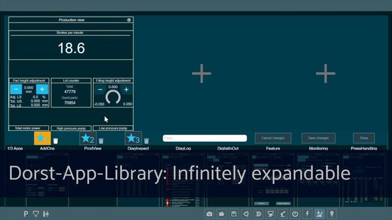Add an app in the right empty slot
The width and height of the screenshot is (392, 220).
click(x=325, y=73)
